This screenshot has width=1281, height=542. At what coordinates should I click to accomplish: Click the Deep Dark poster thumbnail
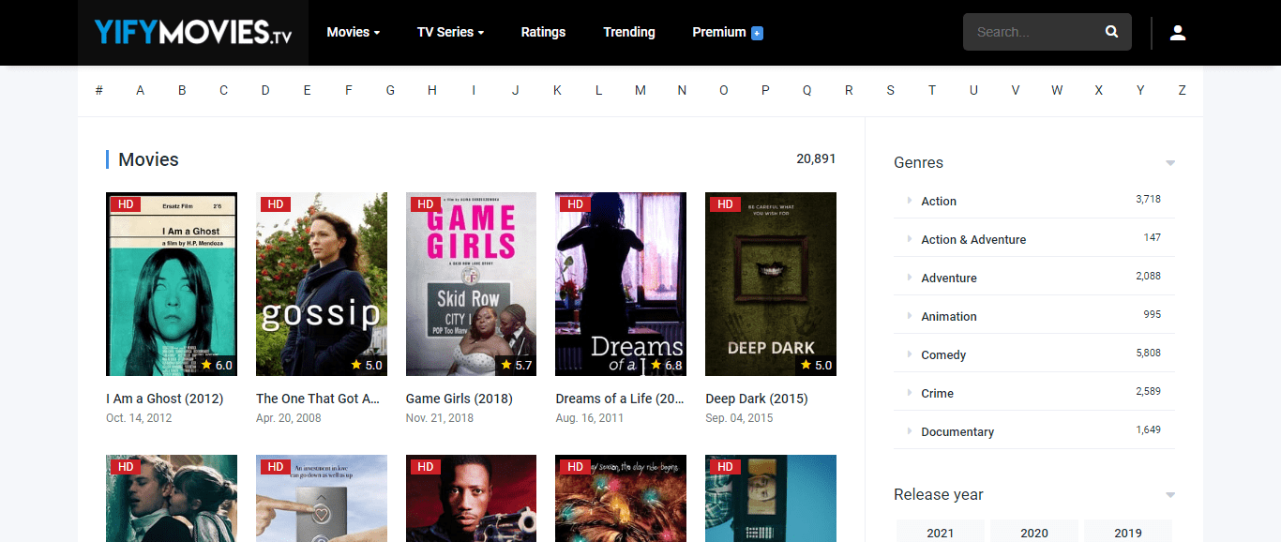[x=771, y=284]
